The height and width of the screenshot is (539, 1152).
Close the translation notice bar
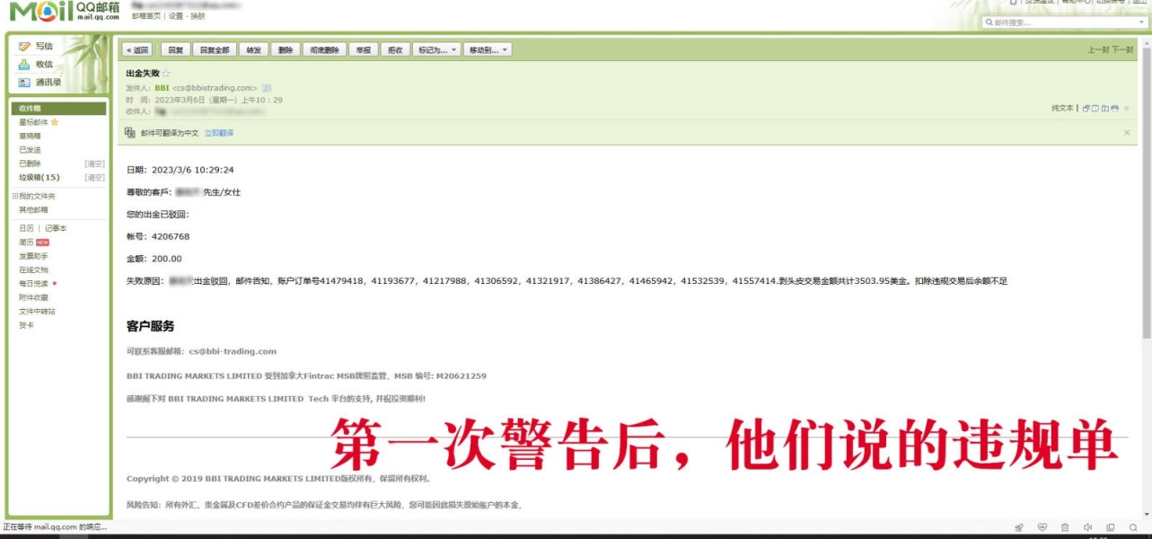click(1128, 132)
